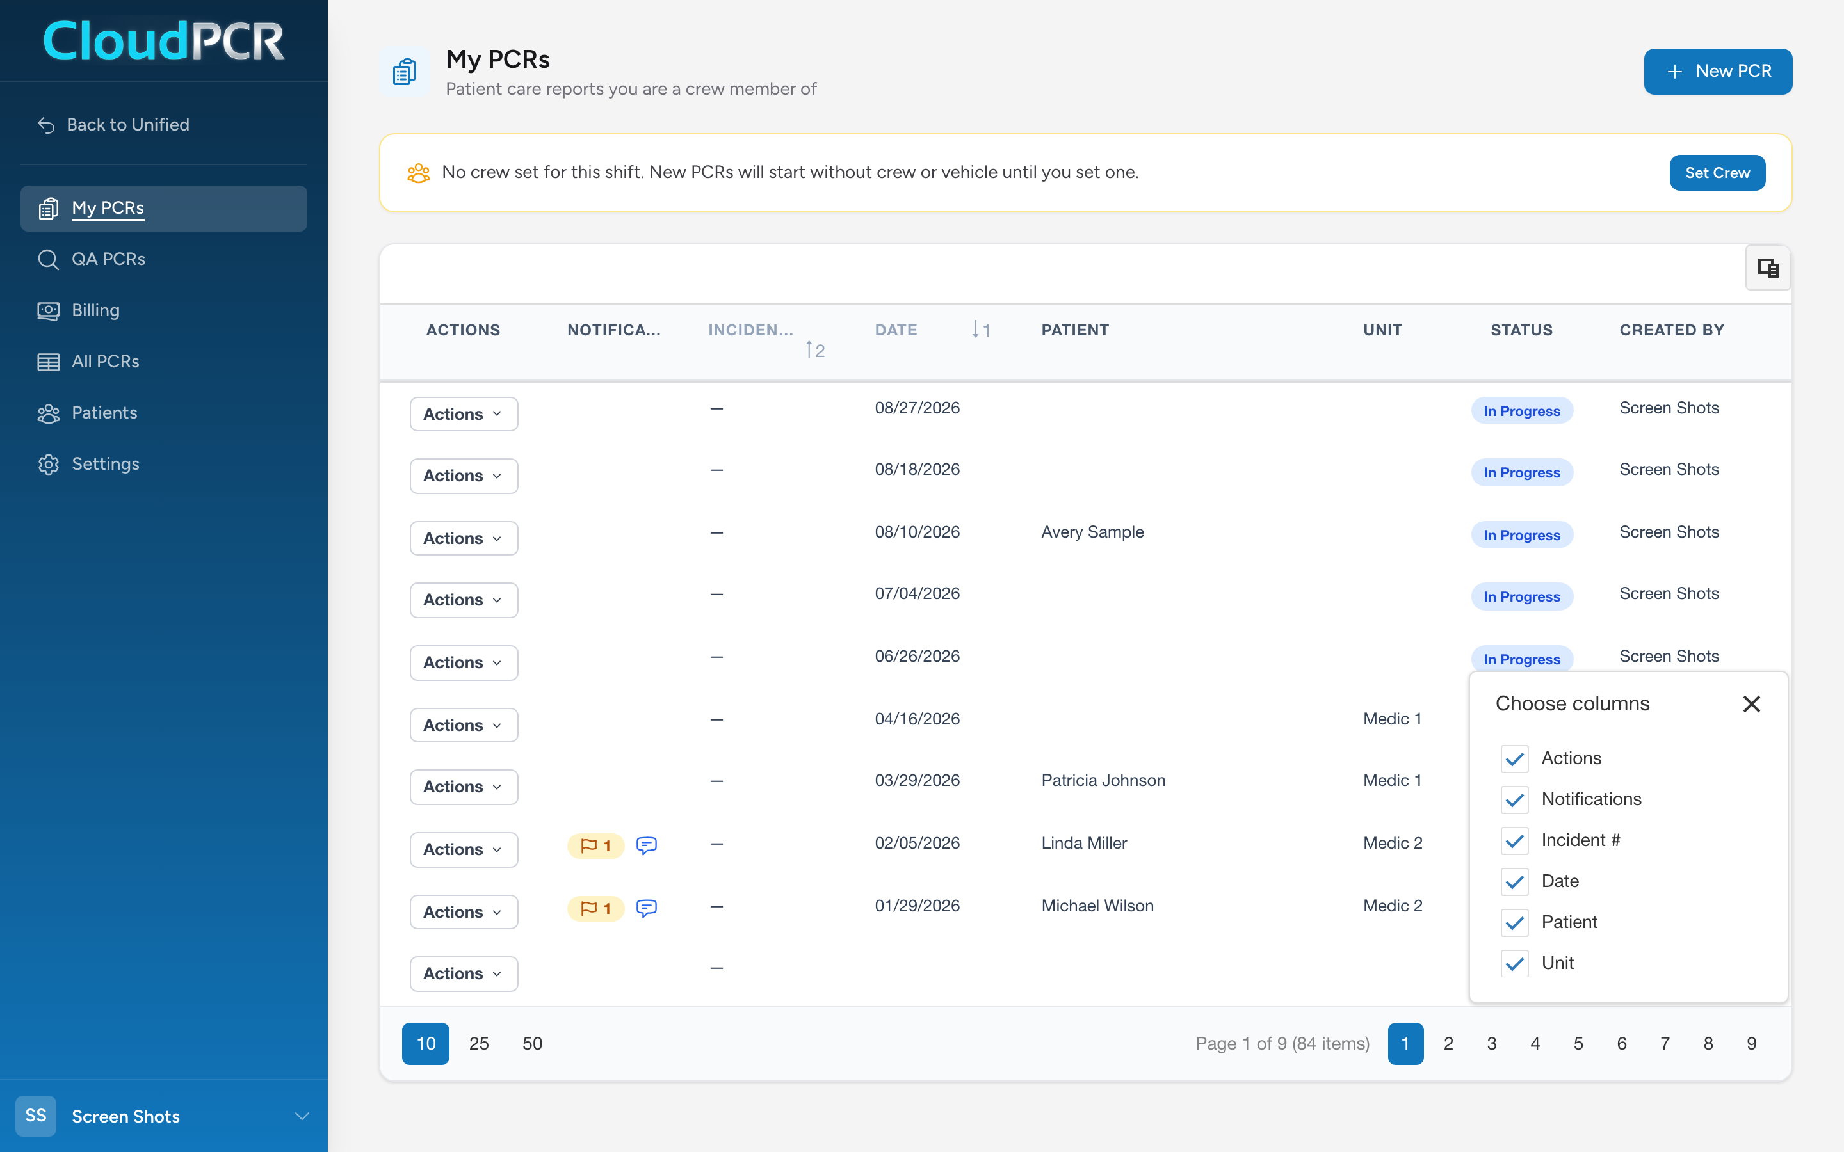Image resolution: width=1844 pixels, height=1152 pixels.
Task: Open Settings in the sidebar
Action: tap(164, 464)
